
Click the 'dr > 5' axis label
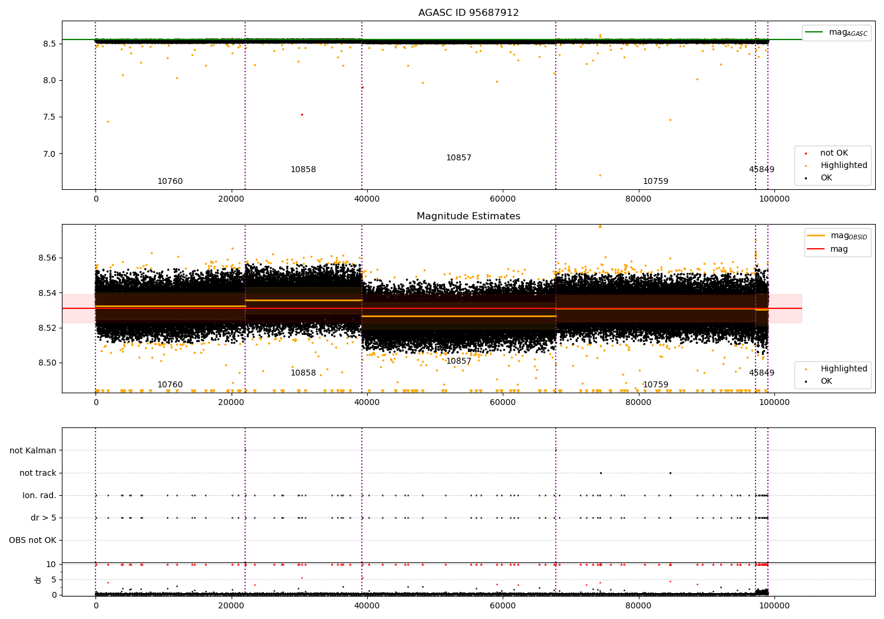click(x=44, y=518)
